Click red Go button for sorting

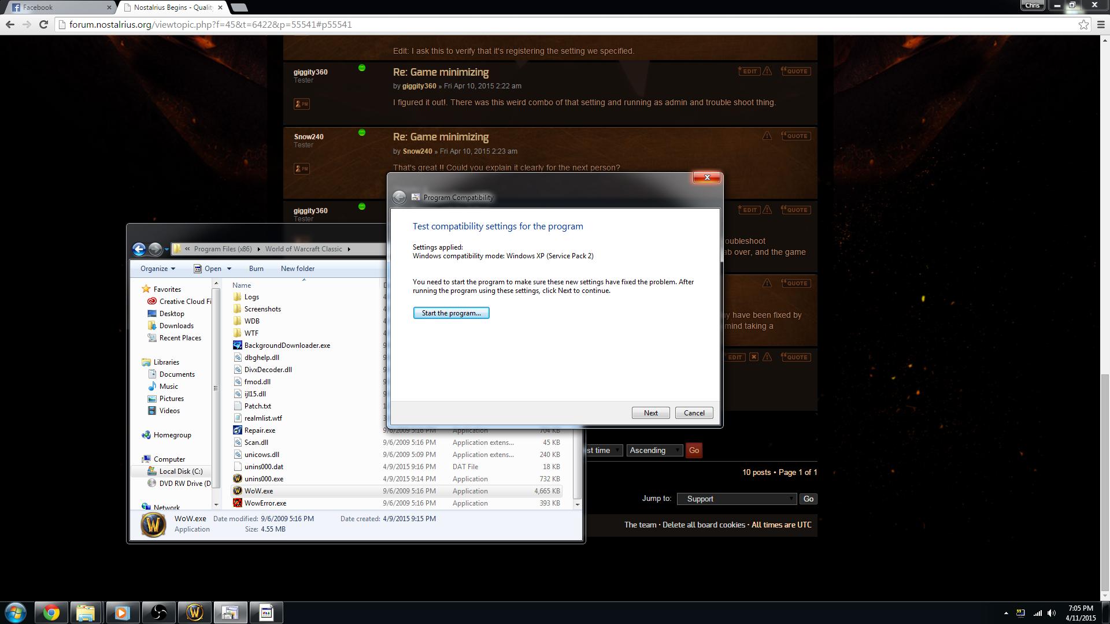(x=694, y=451)
